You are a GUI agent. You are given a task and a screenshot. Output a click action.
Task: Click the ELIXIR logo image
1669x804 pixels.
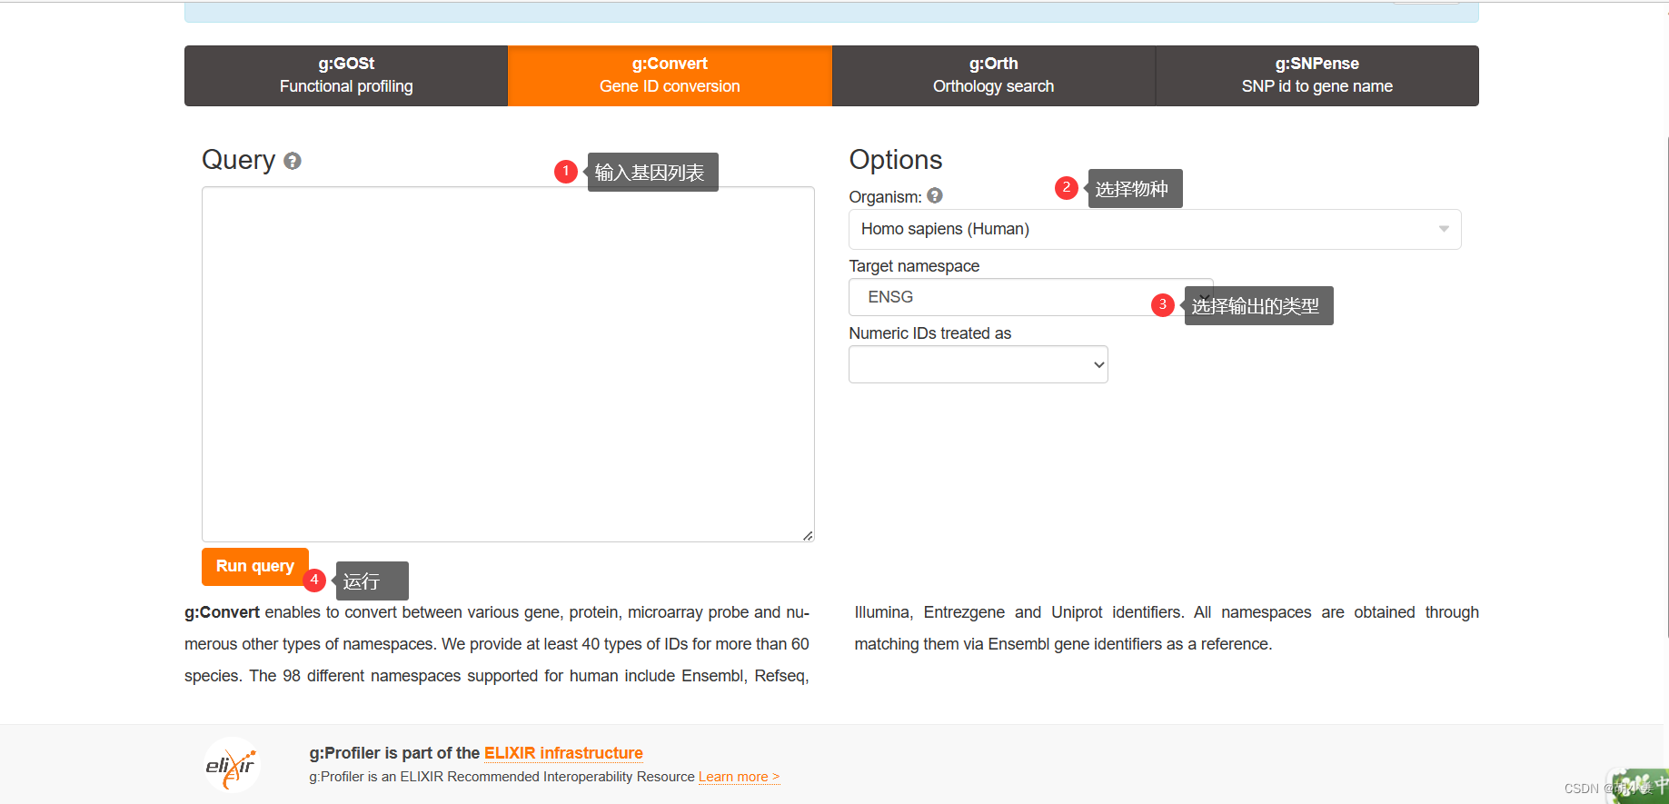pyautogui.click(x=232, y=765)
